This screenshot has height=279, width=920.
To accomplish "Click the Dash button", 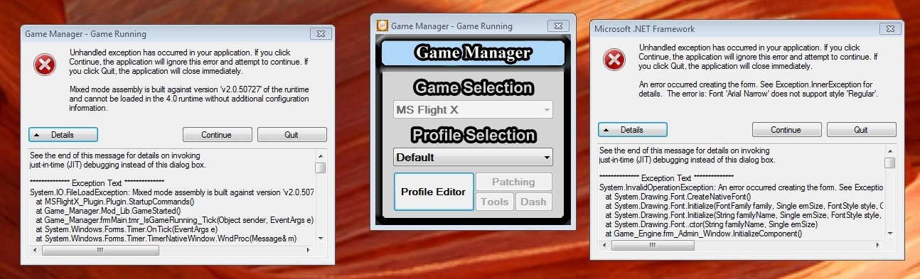I will [x=533, y=202].
